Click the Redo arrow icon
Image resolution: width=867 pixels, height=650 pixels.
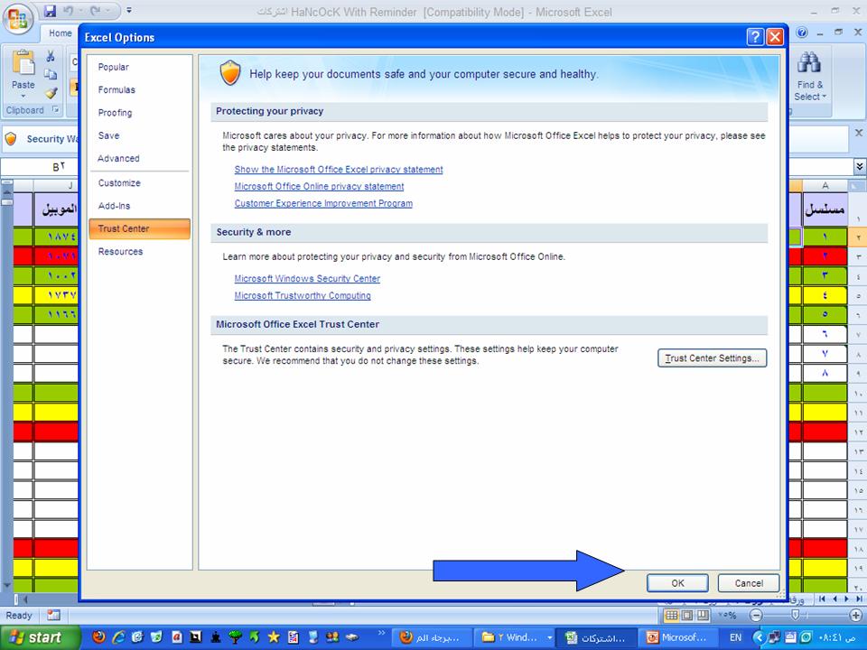(95, 11)
